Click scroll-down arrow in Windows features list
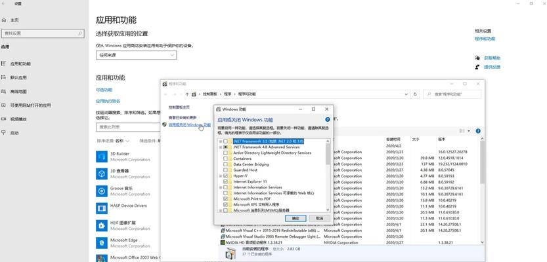This screenshot has width=547, height=262. 328,210
